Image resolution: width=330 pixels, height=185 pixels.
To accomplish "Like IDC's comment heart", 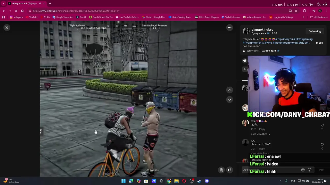I will (322, 145).
